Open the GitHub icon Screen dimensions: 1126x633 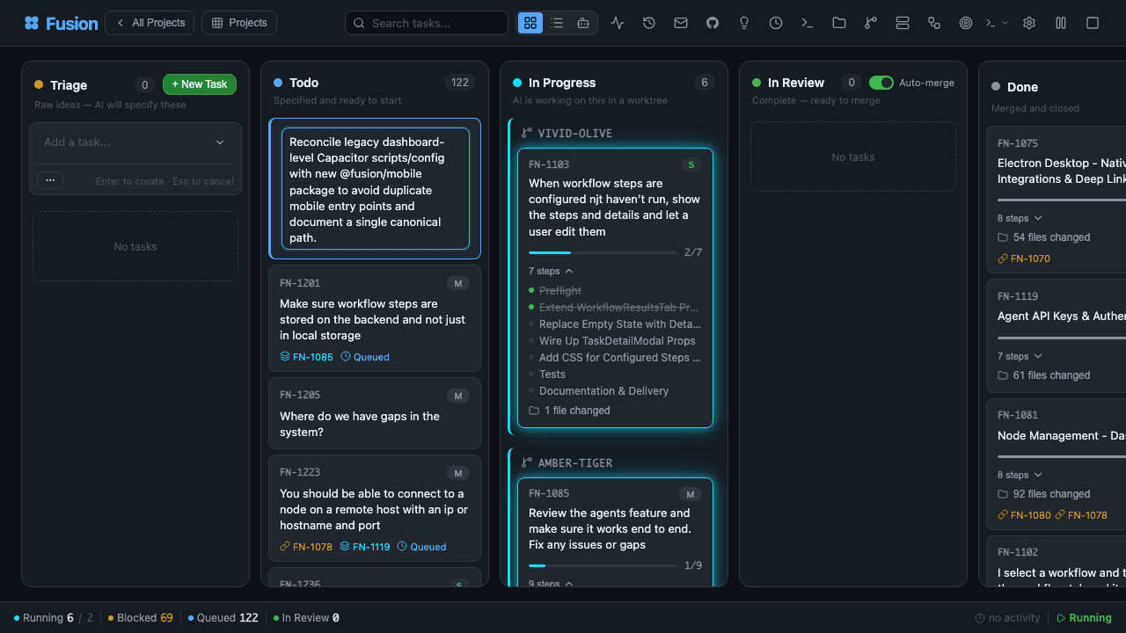[x=713, y=23]
